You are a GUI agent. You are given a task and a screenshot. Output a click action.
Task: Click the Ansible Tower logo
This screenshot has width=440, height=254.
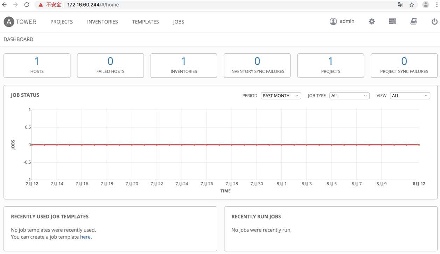pyautogui.click(x=20, y=22)
